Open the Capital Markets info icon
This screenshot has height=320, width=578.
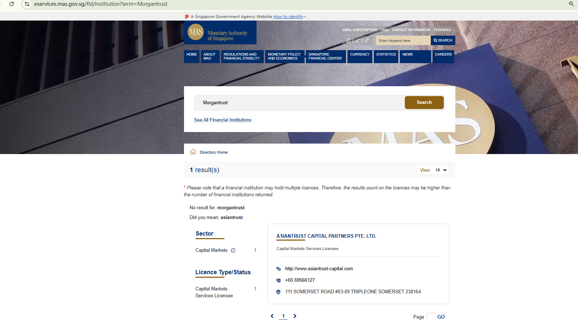click(x=233, y=250)
